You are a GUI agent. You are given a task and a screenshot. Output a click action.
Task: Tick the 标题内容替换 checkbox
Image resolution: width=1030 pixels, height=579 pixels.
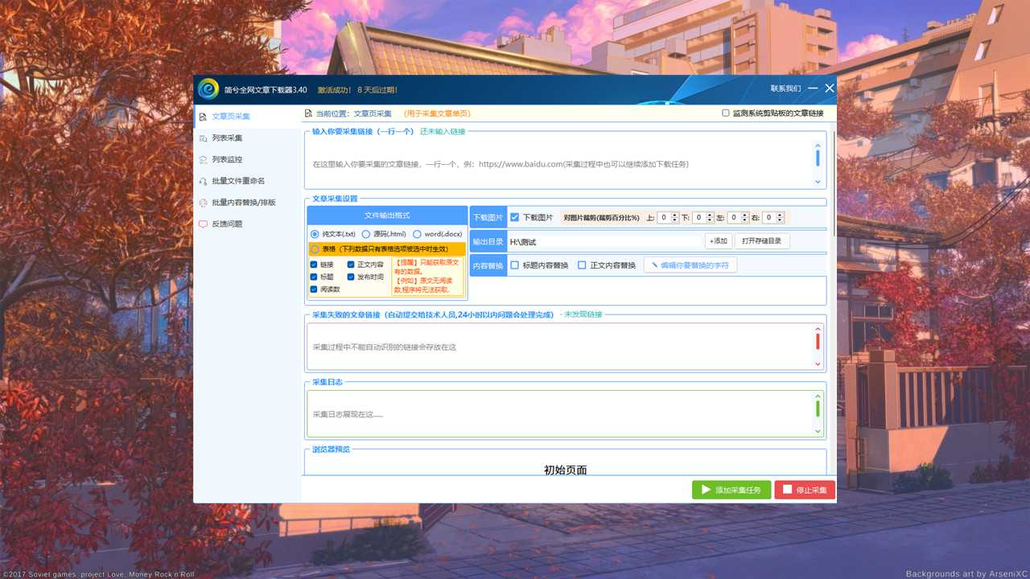515,265
